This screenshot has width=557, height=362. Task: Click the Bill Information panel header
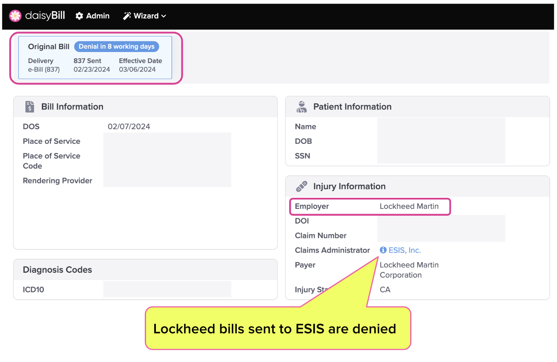coord(146,106)
